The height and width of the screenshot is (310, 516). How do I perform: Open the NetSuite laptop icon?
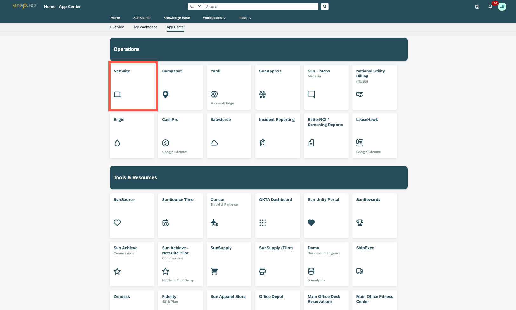coord(117,94)
